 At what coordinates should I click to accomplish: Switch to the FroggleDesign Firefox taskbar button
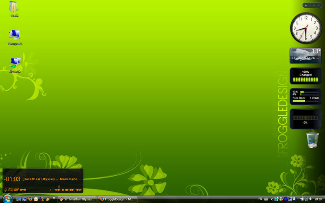coord(118,199)
